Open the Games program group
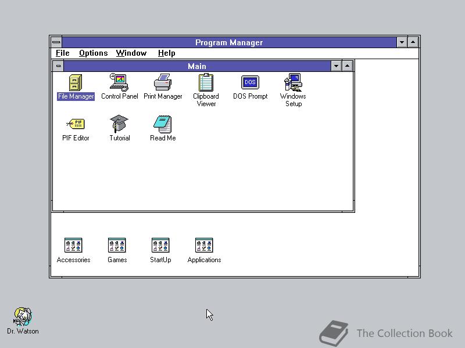 coord(117,244)
